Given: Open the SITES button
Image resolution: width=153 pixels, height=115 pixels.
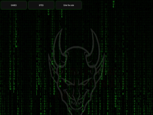Looking at the screenshot, I should point(41,5).
